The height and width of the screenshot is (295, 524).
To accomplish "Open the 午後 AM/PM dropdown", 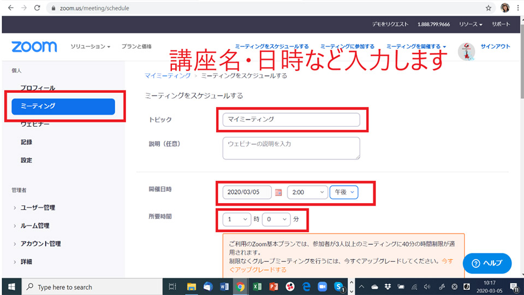I will tap(344, 192).
